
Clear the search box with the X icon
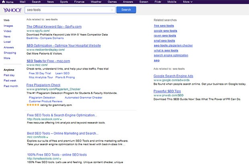pyautogui.click(x=112, y=10)
